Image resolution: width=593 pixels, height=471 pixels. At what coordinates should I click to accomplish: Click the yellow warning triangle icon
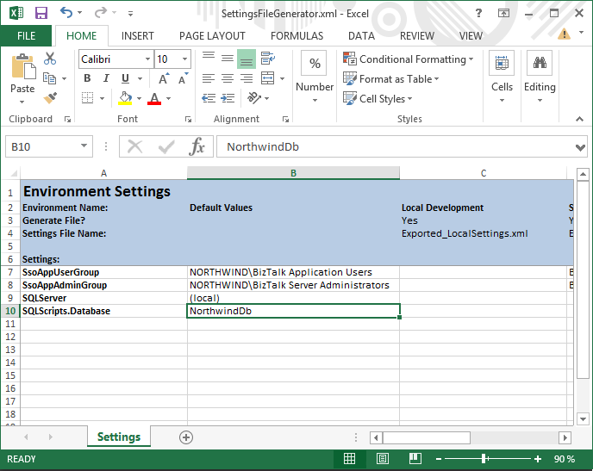point(564,34)
